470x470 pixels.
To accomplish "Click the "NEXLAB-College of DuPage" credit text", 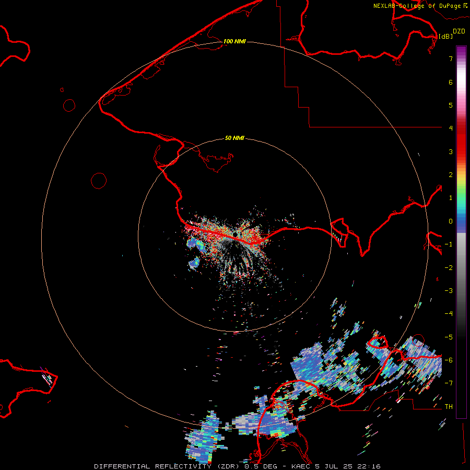I will tap(417, 6).
